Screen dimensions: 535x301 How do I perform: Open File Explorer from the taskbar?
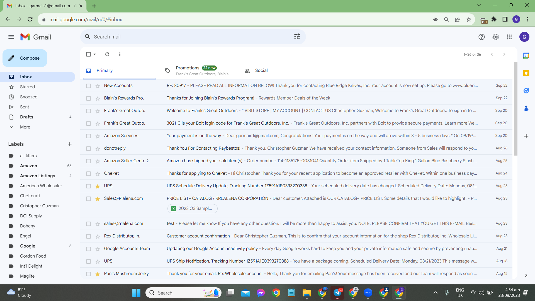(x=307, y=293)
